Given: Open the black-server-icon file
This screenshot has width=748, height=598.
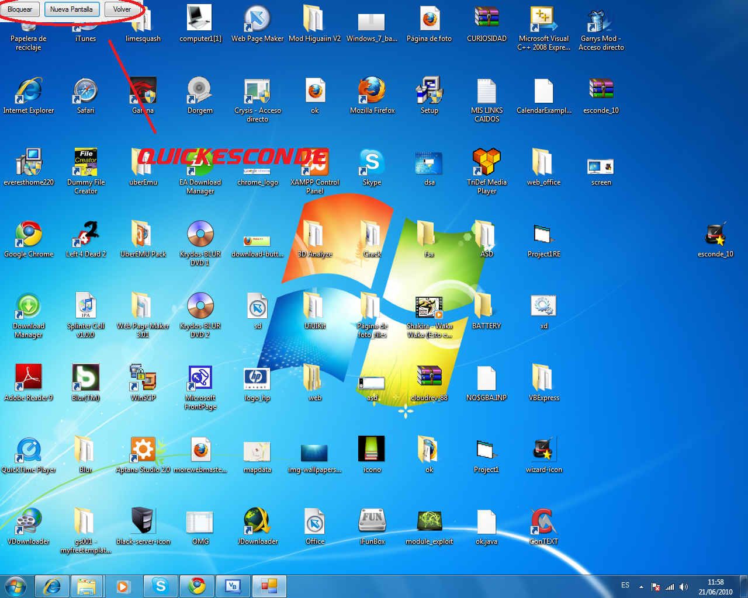Looking at the screenshot, I should coord(143,527).
